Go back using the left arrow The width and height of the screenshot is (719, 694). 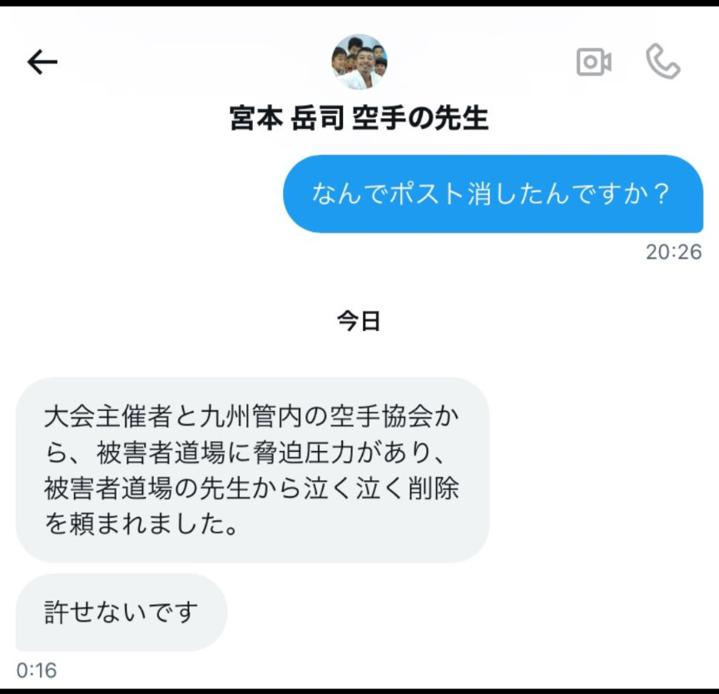[42, 62]
